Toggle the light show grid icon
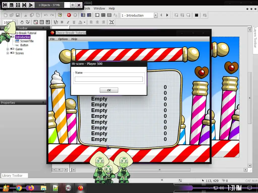 pos(42,22)
